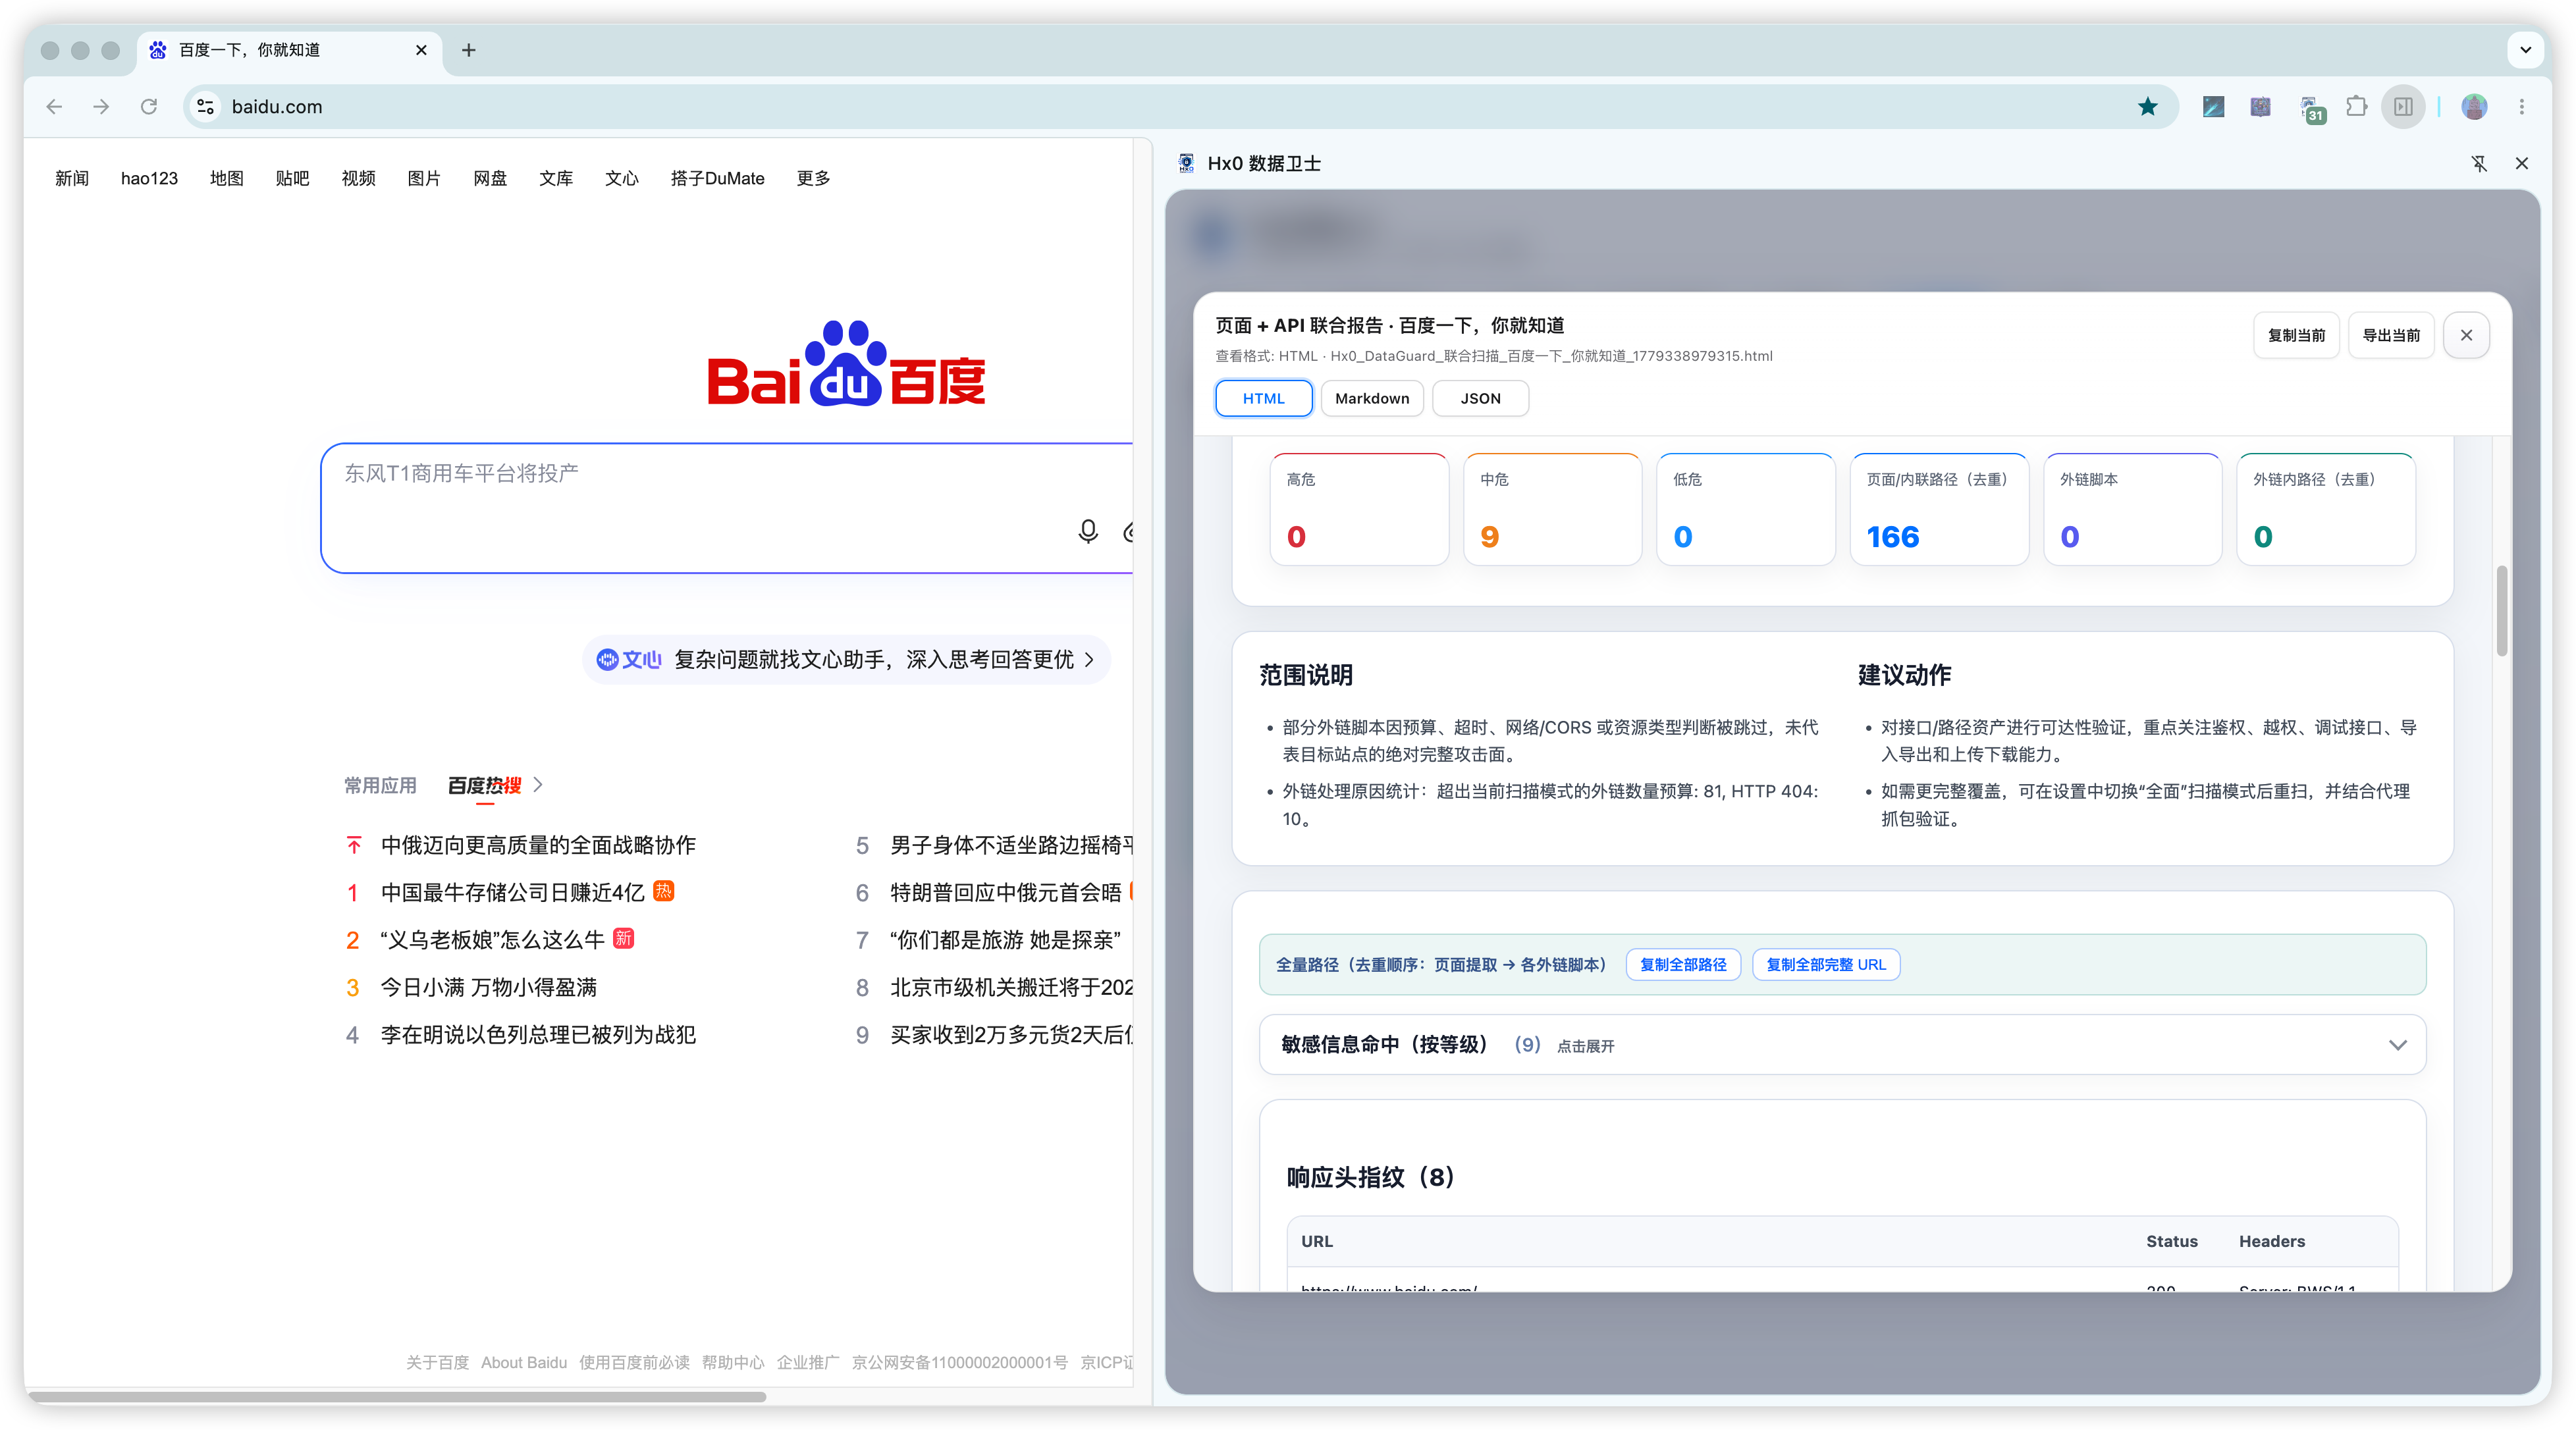This screenshot has height=1430, width=2576.
Task: Toggle the browser side panel button
Action: [2404, 106]
